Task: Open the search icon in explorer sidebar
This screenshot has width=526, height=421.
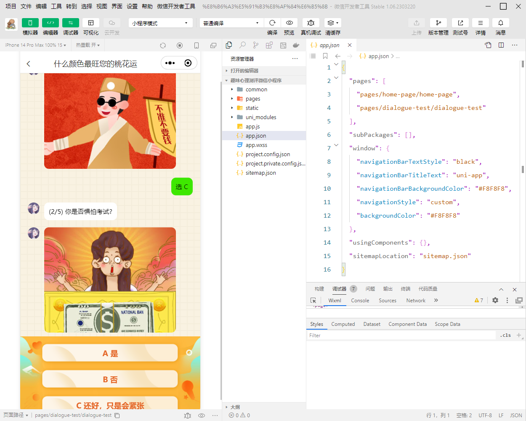Action: pyautogui.click(x=242, y=45)
